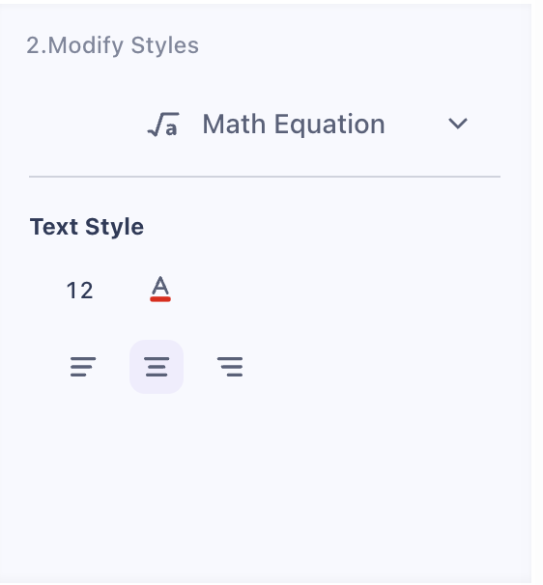The width and height of the screenshot is (543, 585).
Task: Select the radical sign √a icon
Action: point(163,125)
